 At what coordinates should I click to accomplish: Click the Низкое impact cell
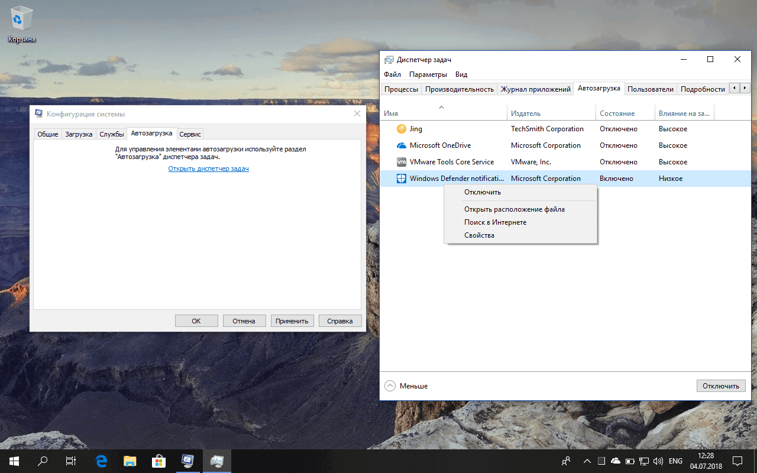671,179
